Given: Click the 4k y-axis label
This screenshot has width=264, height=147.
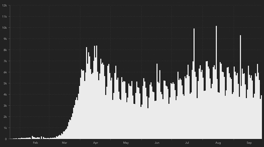Looking at the screenshot, I should [5, 95].
